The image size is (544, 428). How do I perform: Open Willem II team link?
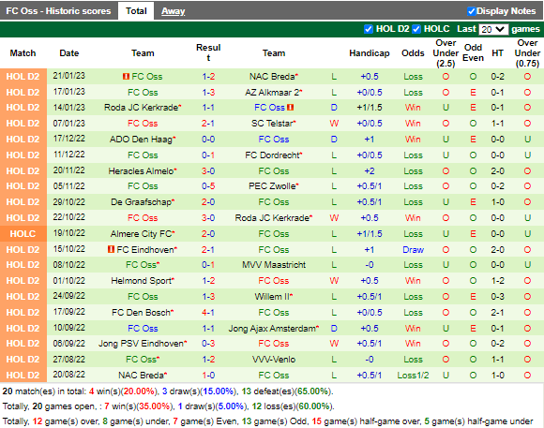(x=272, y=297)
